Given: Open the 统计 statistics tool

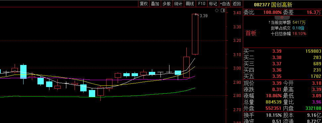Looking at the screenshot, I should click(178, 4).
